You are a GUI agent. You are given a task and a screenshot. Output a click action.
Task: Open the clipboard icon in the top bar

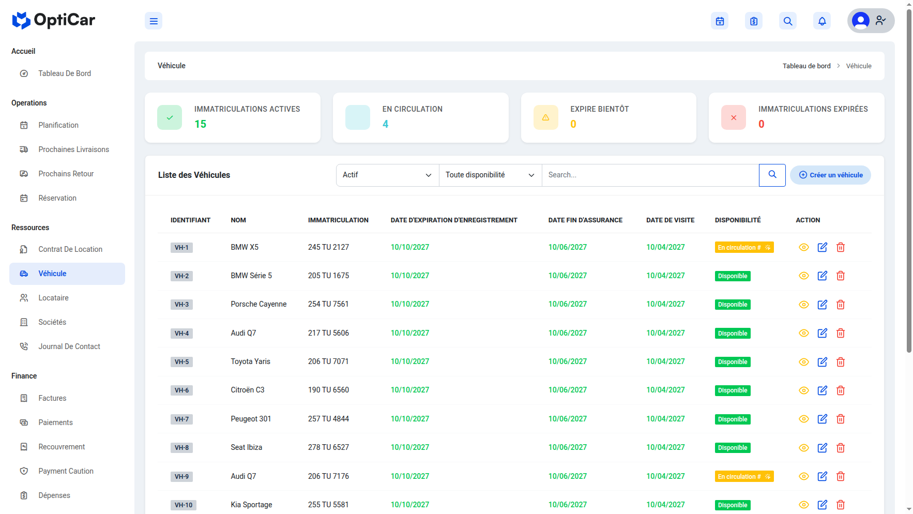pyautogui.click(x=754, y=21)
